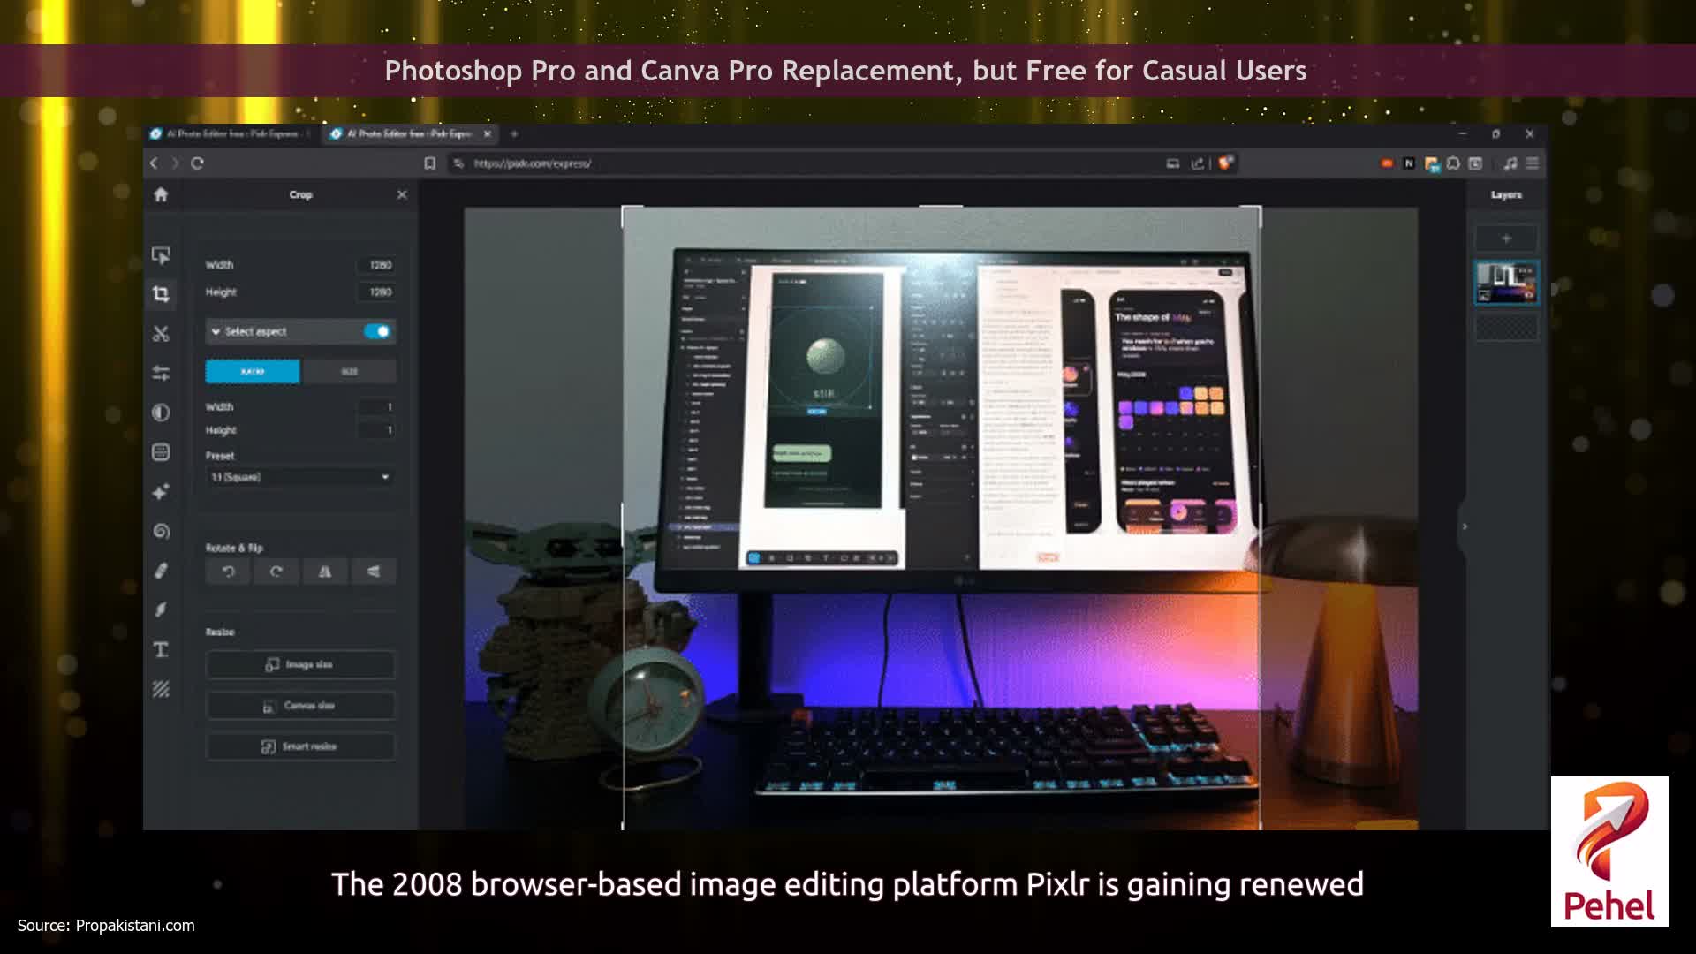Edit the crop Width 1280 field

[x=376, y=265]
